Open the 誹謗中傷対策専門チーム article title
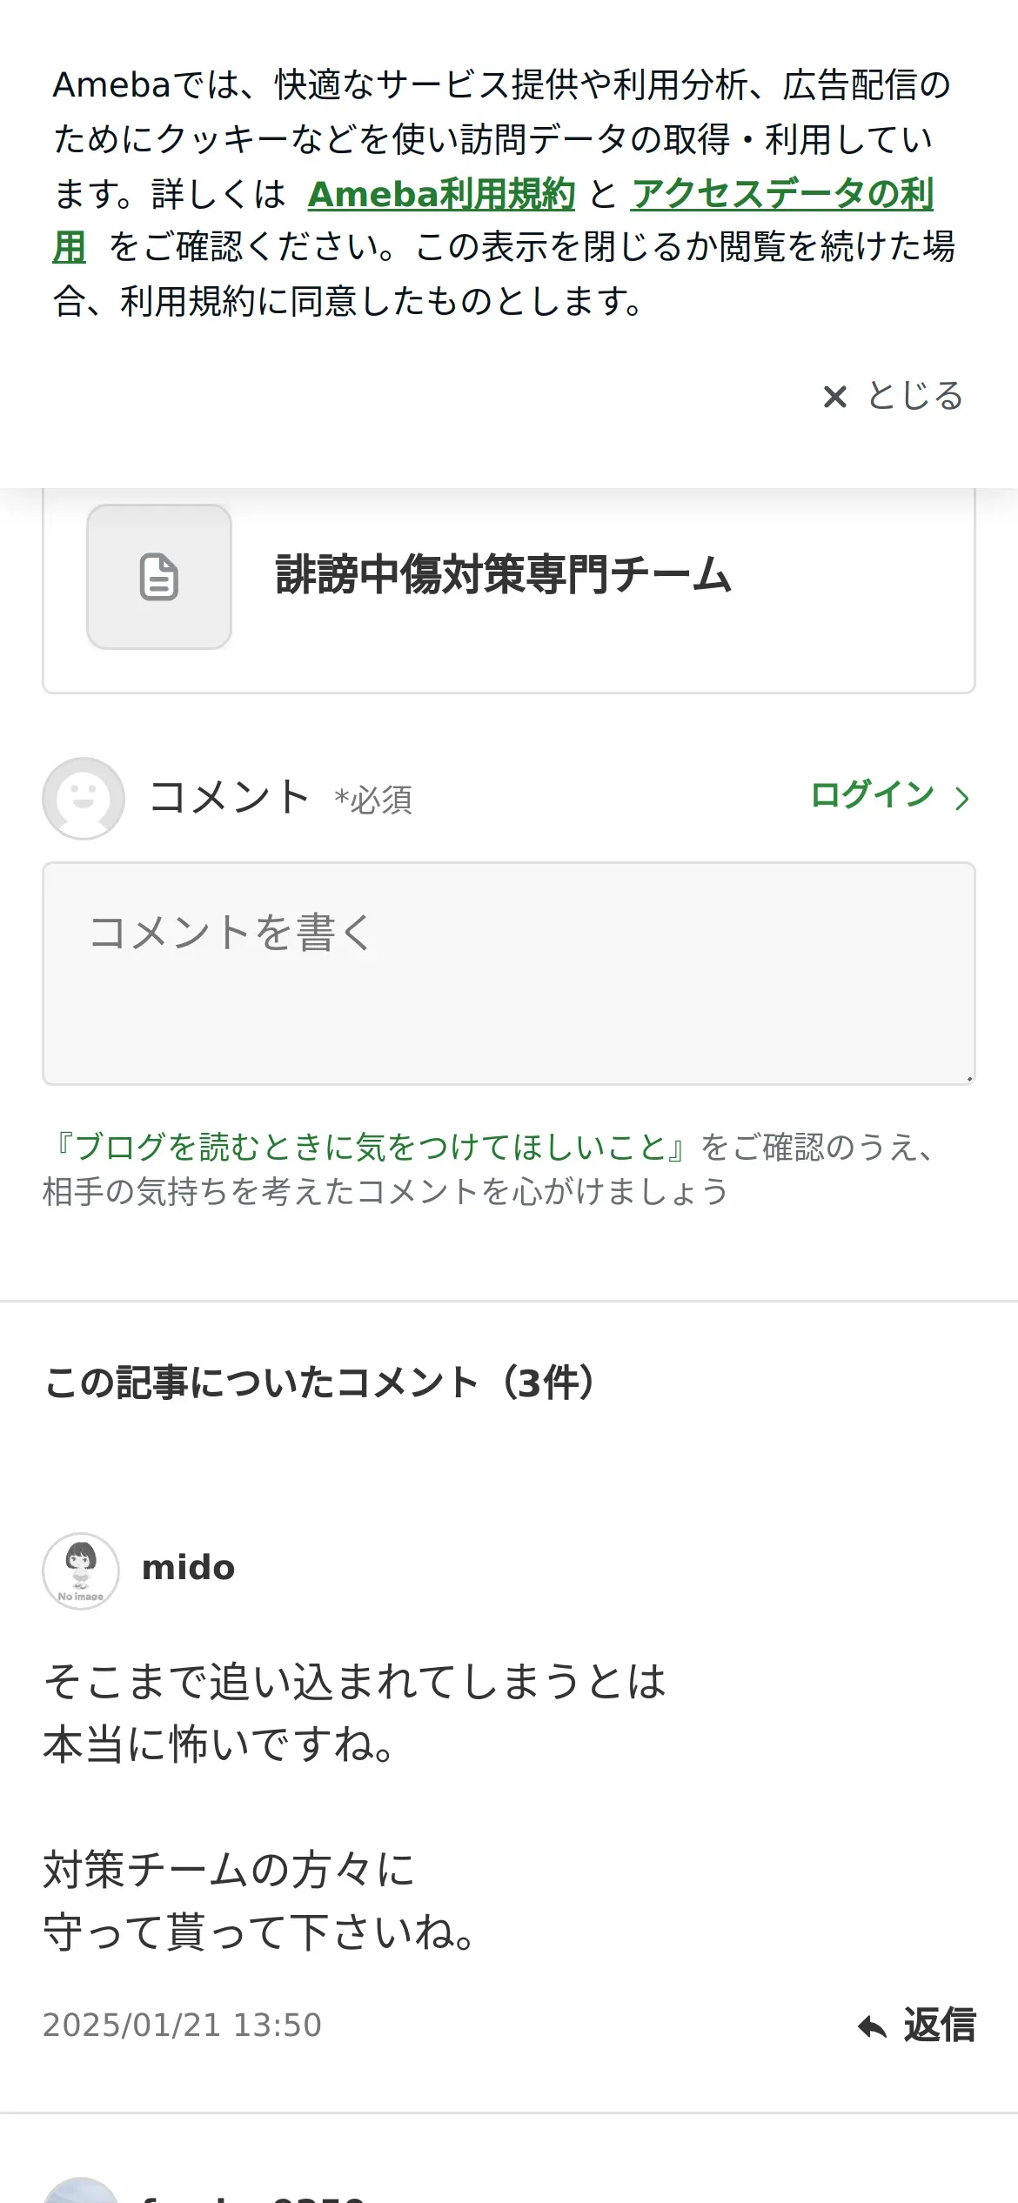This screenshot has width=1018, height=2203. coord(503,575)
